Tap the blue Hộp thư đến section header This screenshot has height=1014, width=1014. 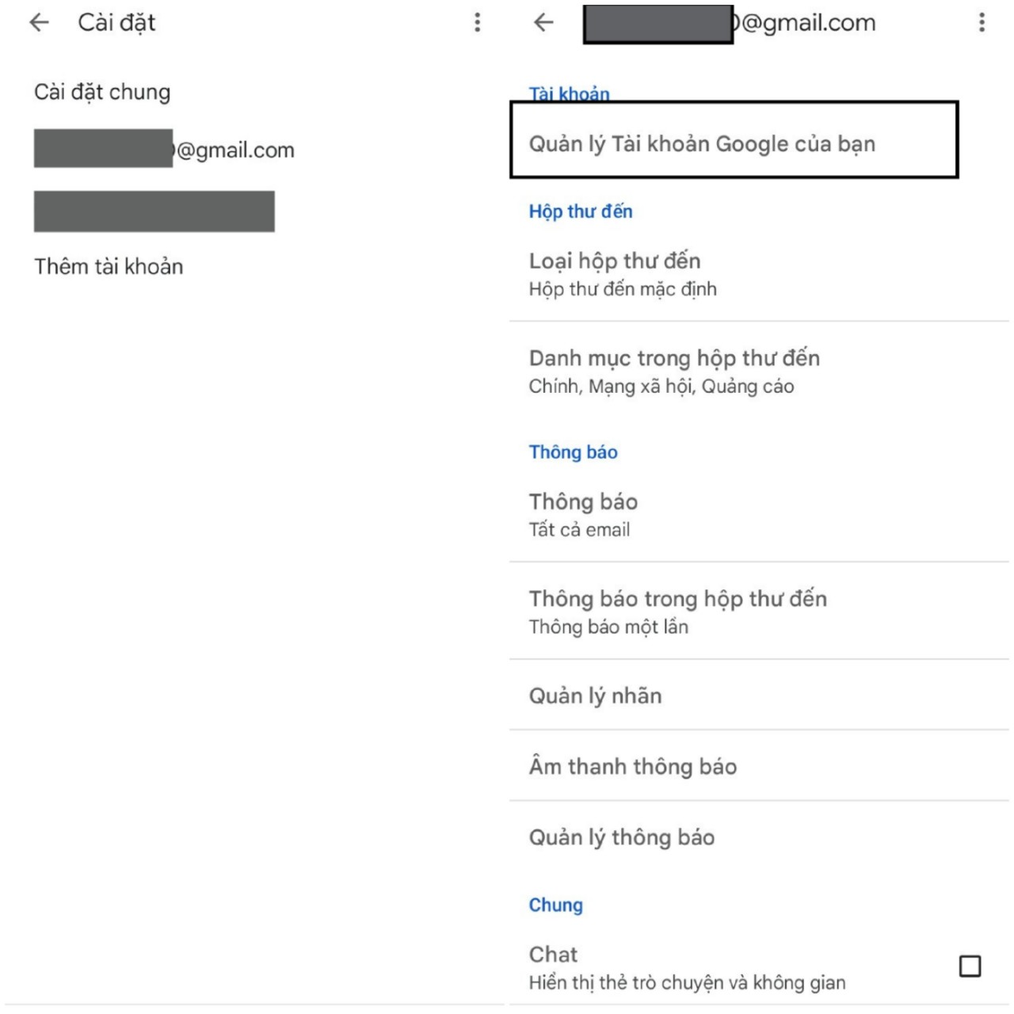click(x=581, y=212)
